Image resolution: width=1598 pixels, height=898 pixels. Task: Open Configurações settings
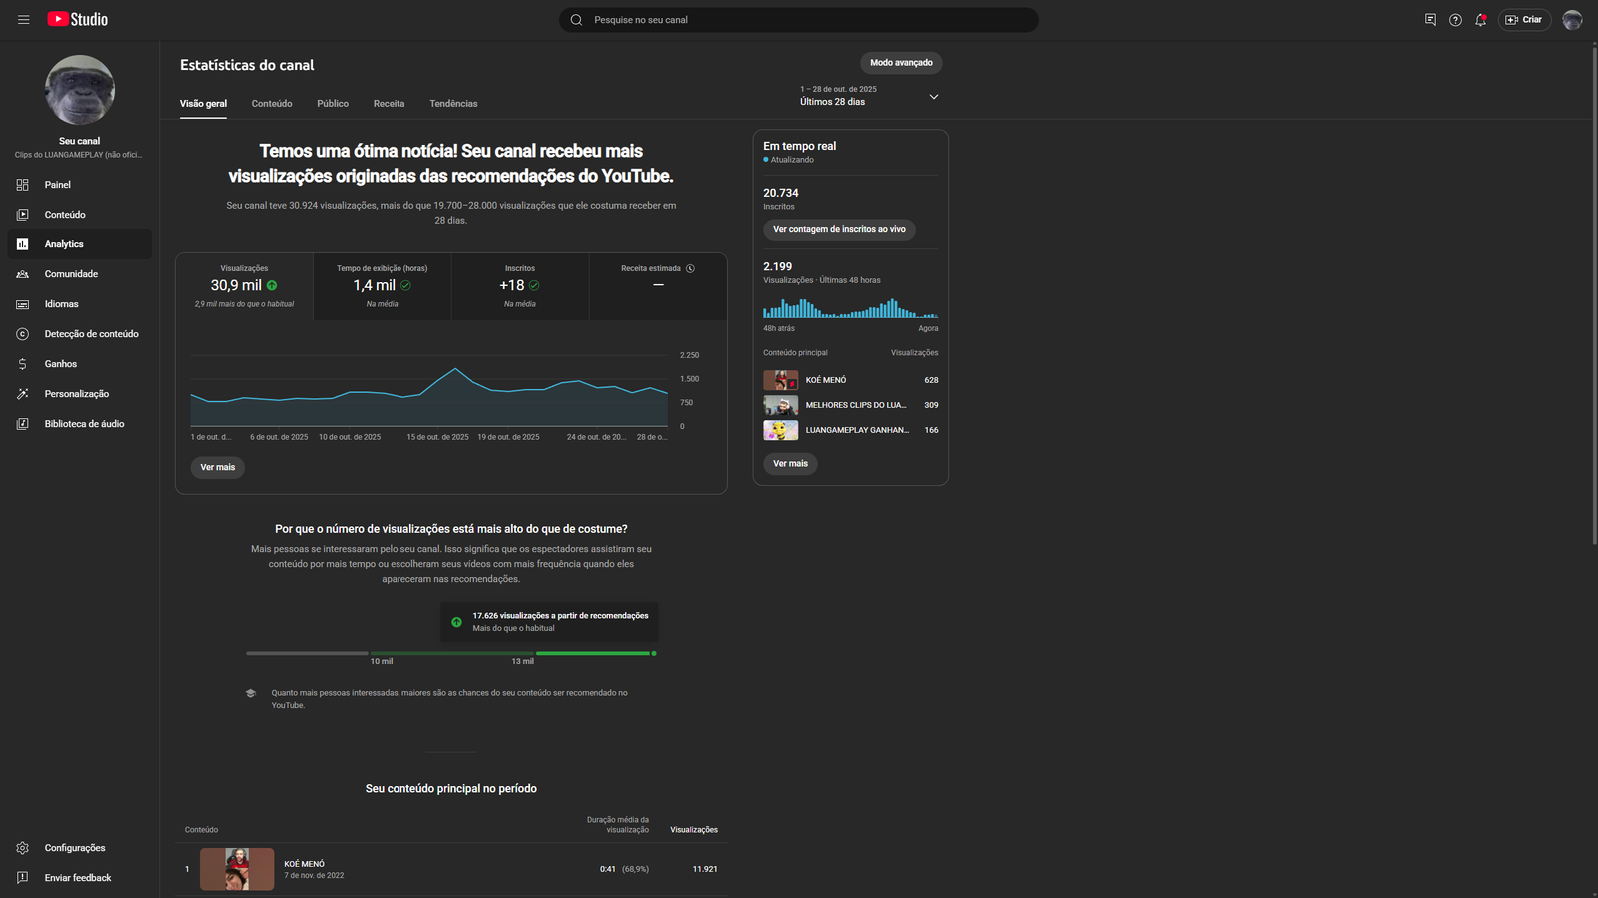pyautogui.click(x=74, y=848)
